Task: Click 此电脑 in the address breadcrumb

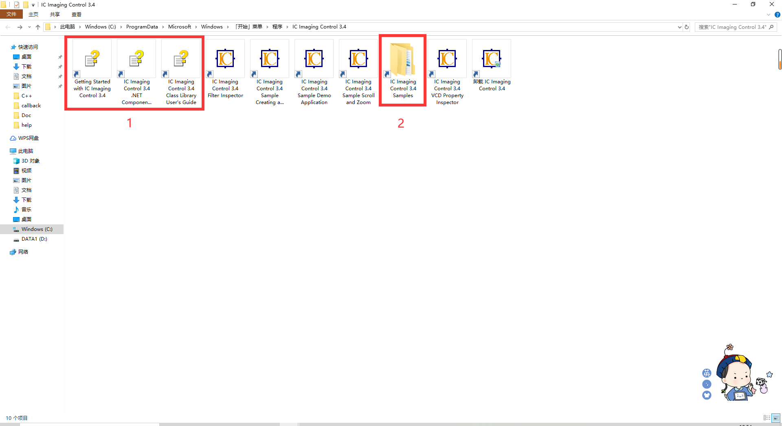Action: tap(68, 27)
